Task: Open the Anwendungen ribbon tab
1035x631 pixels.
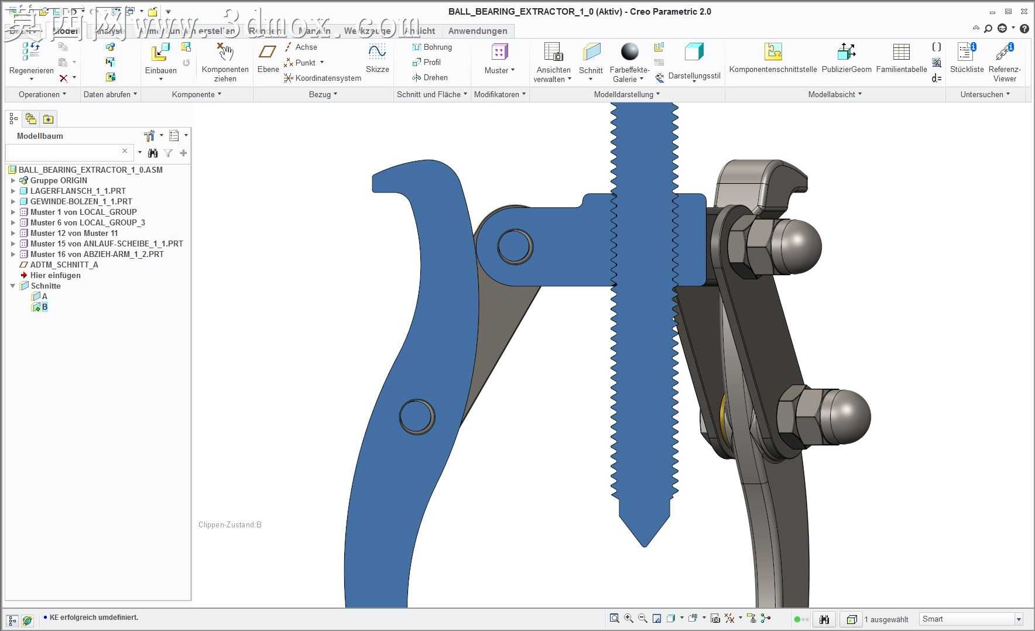Action: tap(478, 31)
